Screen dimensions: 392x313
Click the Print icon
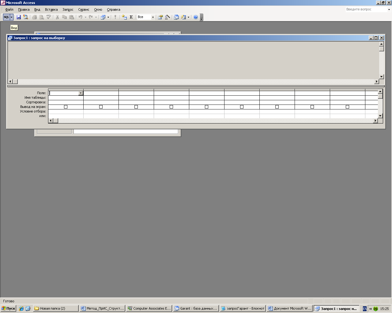pos(35,17)
